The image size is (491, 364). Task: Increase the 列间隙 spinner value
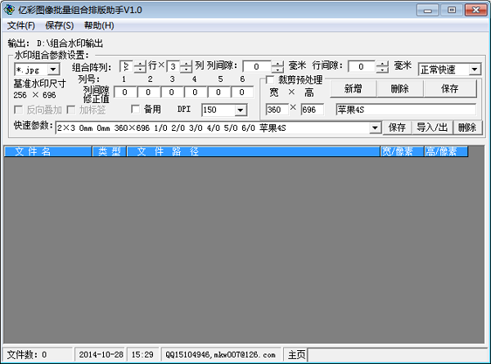[277, 64]
